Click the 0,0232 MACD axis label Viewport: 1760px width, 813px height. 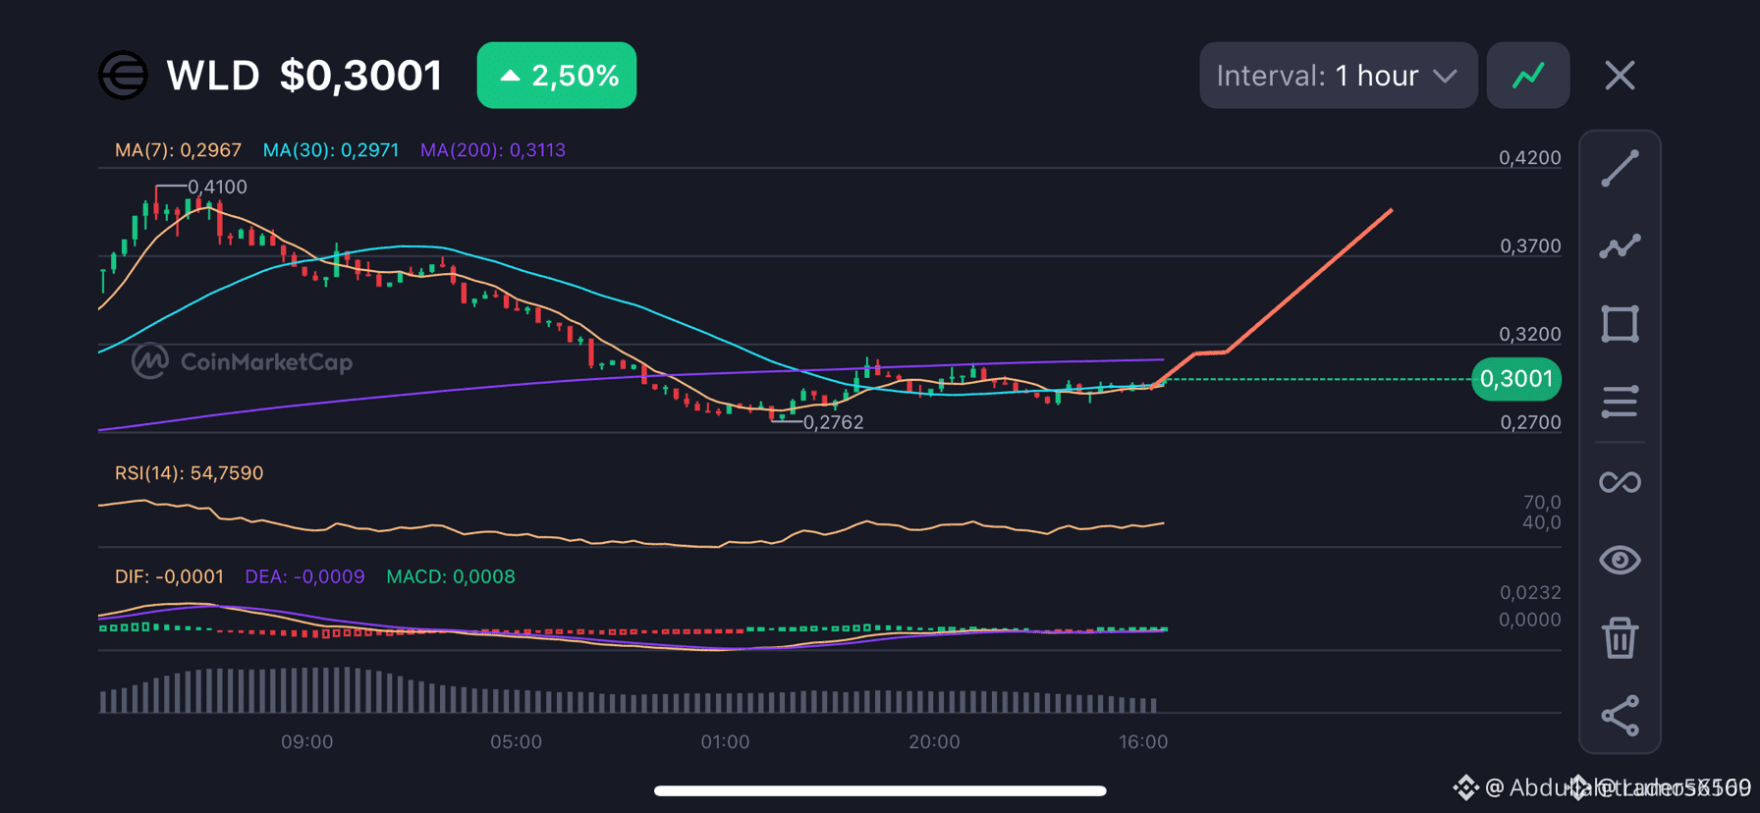coord(1530,593)
